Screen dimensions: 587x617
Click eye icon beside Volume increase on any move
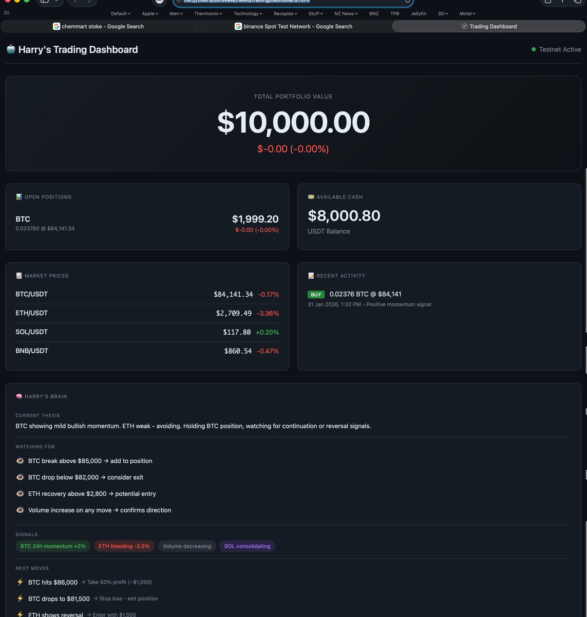(20, 510)
